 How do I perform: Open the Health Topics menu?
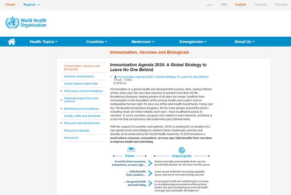tap(44, 42)
